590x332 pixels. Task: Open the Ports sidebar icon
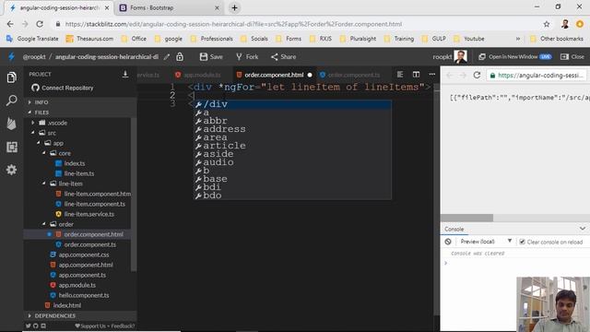click(12, 147)
